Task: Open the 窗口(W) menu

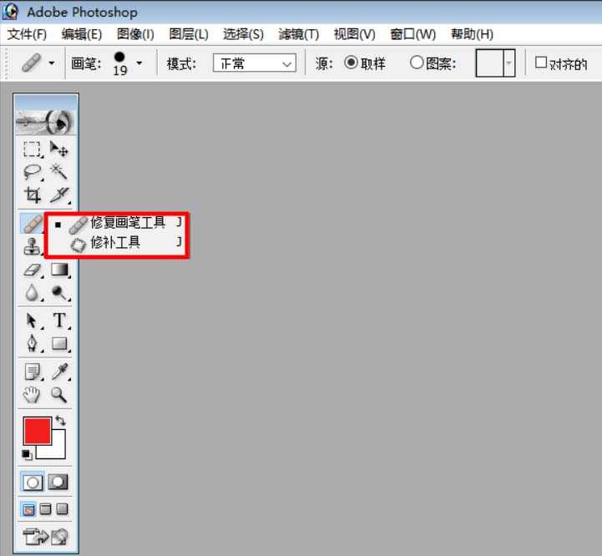Action: click(412, 34)
